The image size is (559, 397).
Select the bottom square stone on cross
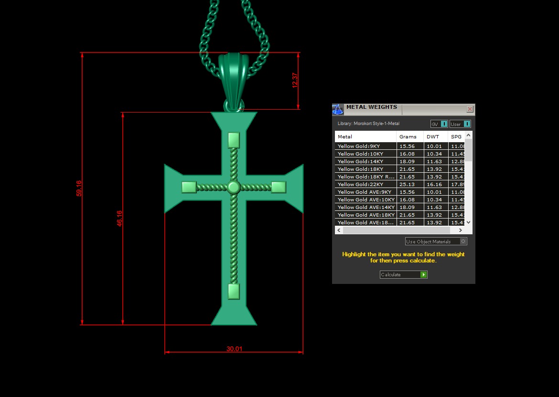pos(234,291)
